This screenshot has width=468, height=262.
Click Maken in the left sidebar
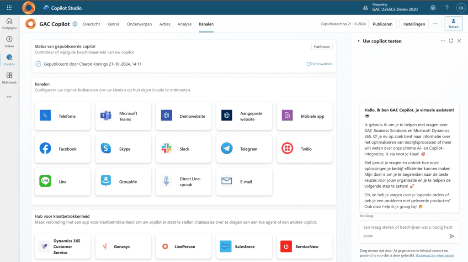pos(9,42)
